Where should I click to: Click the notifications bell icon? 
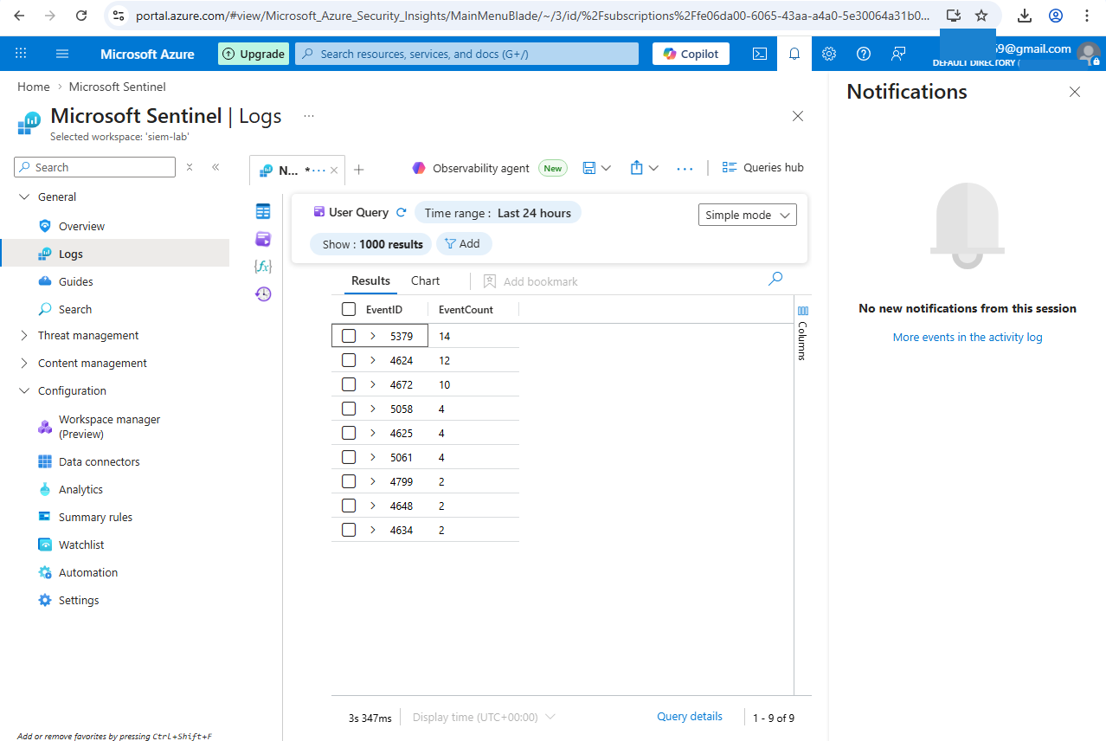[x=794, y=54]
